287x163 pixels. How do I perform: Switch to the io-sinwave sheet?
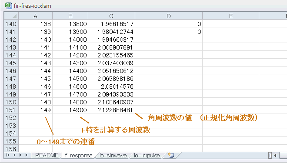click(x=113, y=155)
